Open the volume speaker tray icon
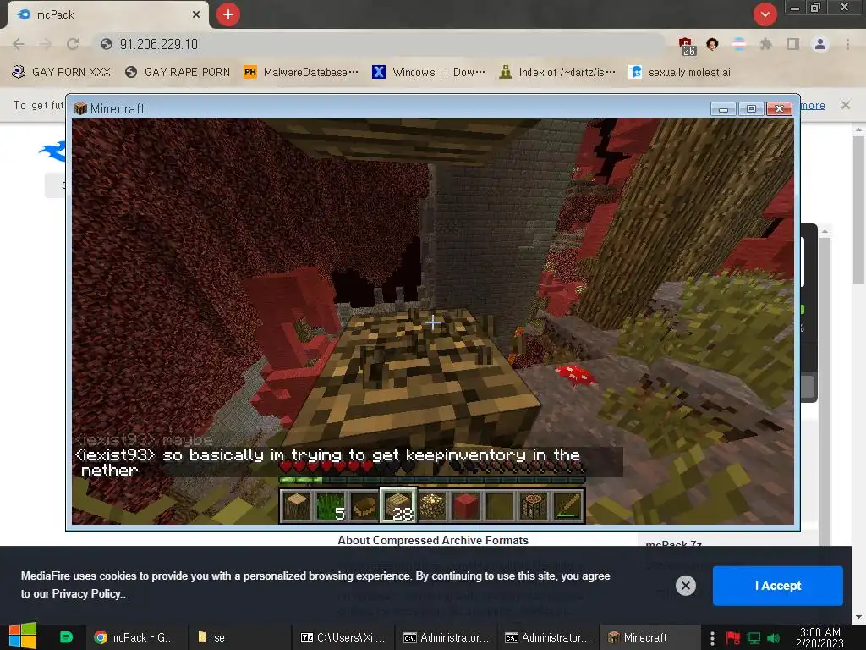Image resolution: width=866 pixels, height=650 pixels. point(773,638)
